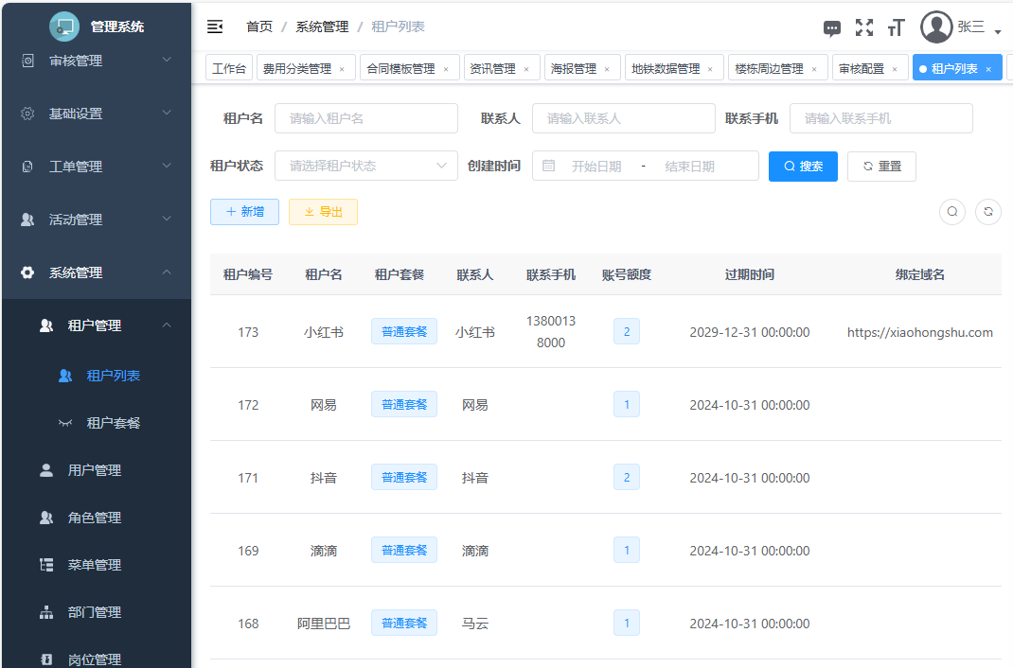Focus the 租户名 input field
This screenshot has width=1013, height=668.
[365, 118]
